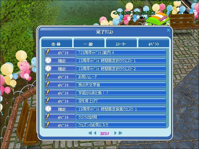Click the exclamation icon beside クジラの訪問
Viewport: 199px width, 149px height.
[48, 117]
